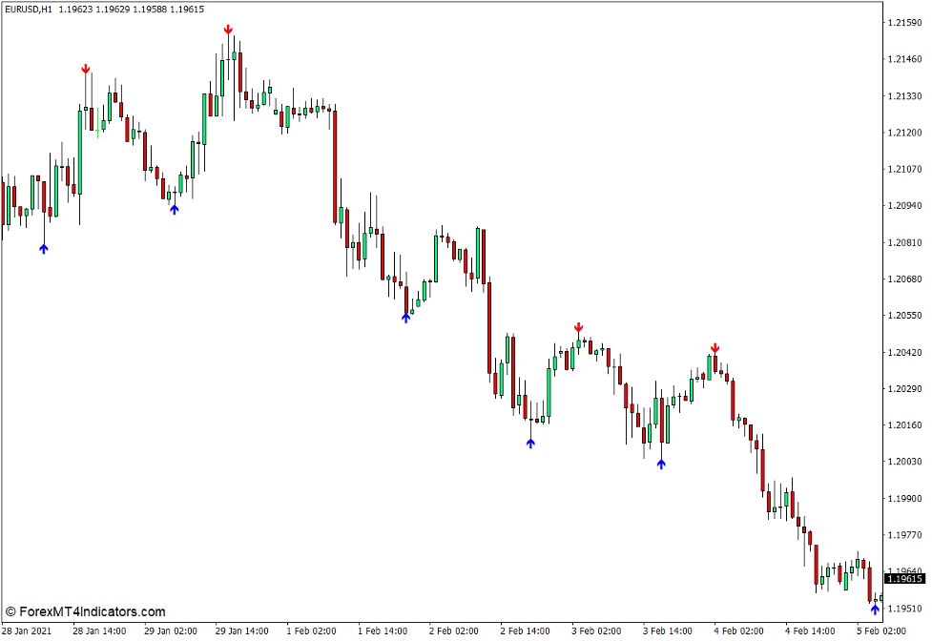Click the 1.20030 price scale label
Screen dimensions: 932x641
coord(903,462)
